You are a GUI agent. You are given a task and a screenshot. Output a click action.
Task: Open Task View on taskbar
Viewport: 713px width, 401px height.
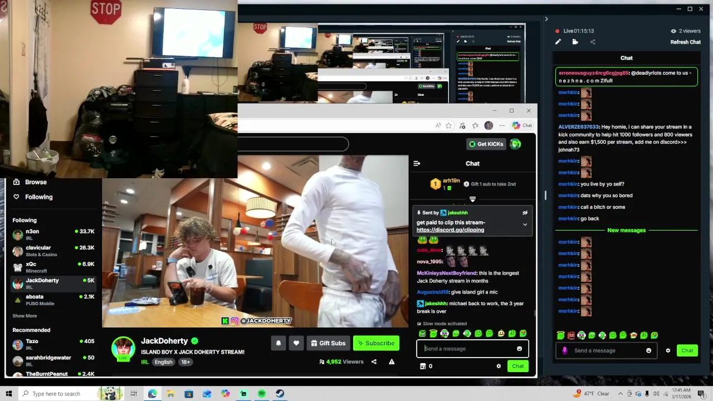click(x=134, y=394)
